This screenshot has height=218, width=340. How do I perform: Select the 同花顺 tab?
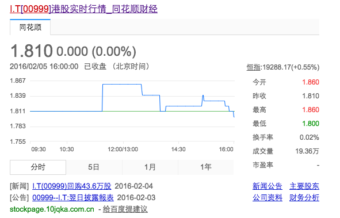(30, 27)
